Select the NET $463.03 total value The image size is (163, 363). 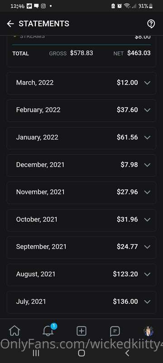tap(139, 53)
